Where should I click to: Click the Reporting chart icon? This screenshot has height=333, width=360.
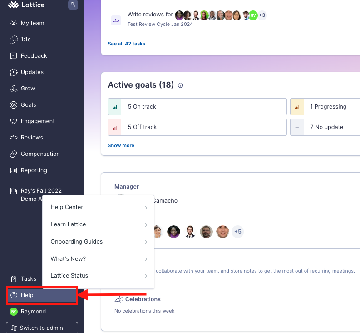coord(14,170)
